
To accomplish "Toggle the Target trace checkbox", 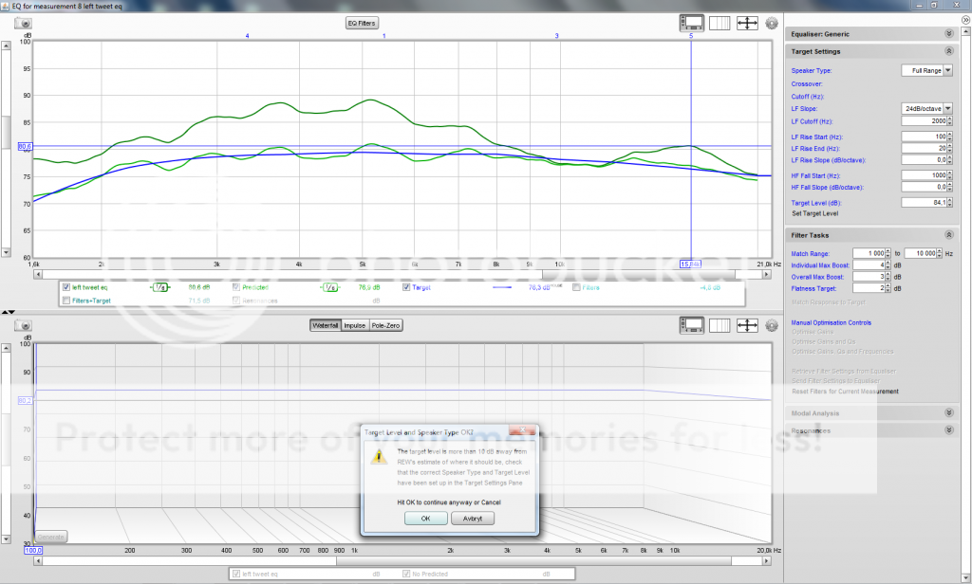I will pyautogui.click(x=404, y=288).
